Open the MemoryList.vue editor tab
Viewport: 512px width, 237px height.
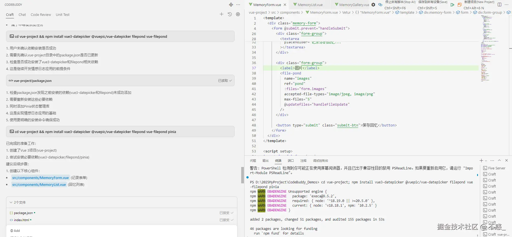[310, 5]
